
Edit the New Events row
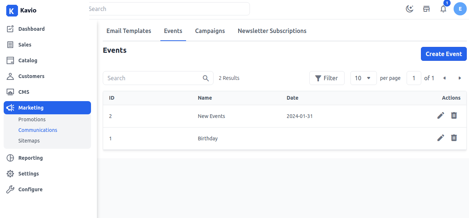point(441,115)
